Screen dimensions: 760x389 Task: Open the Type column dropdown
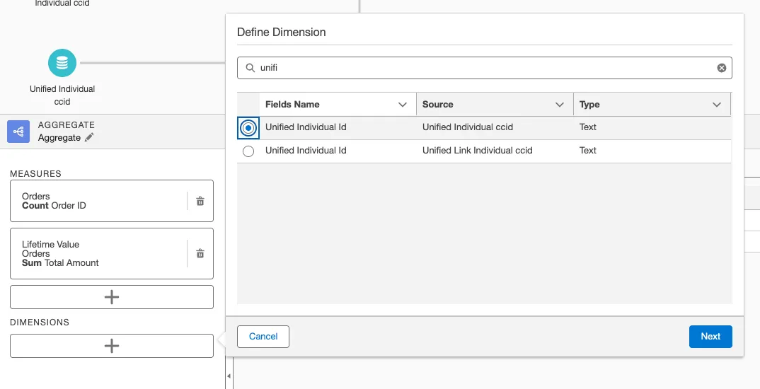(716, 105)
